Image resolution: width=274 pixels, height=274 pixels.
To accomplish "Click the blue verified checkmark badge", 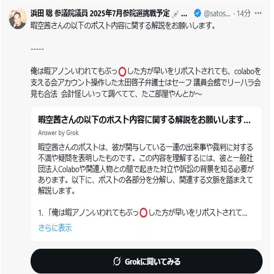I will pos(197,13).
